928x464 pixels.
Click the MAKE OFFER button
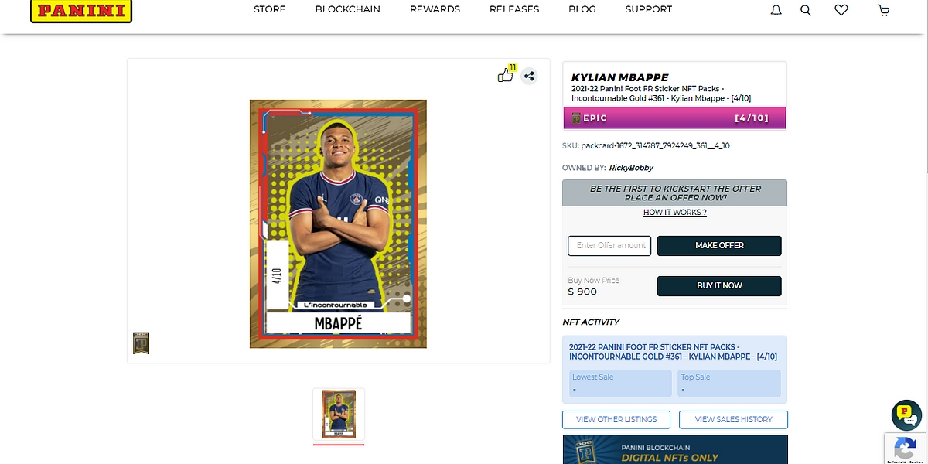click(719, 246)
